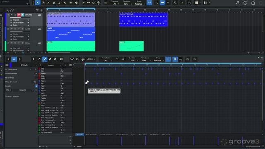Open DRUMS track Impact instrument dropdown

[20, 20]
